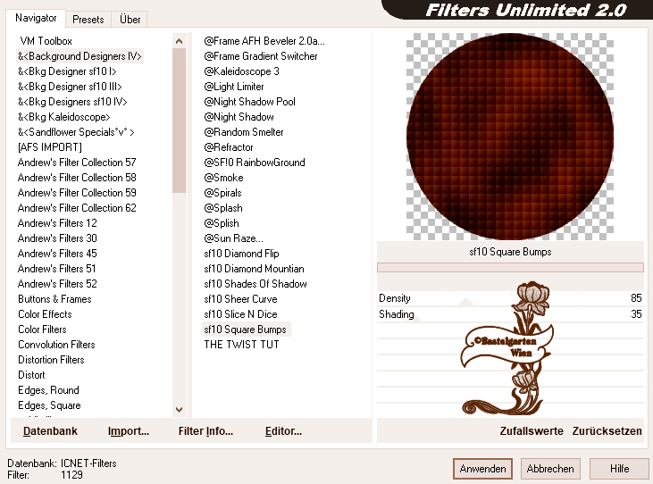
Task: Select &<Sandflower Specials°v°> category
Action: click(x=76, y=132)
